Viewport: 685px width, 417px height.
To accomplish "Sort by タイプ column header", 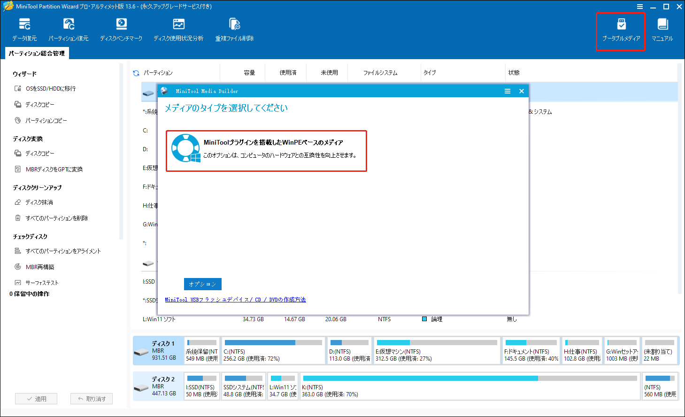I will [430, 73].
